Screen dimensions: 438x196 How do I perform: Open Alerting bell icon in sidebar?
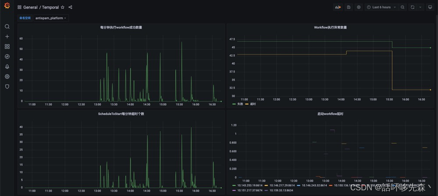(x=7, y=66)
